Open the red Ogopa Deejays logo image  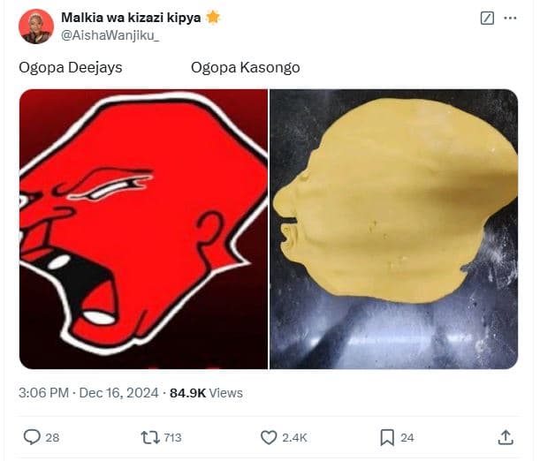tap(143, 229)
